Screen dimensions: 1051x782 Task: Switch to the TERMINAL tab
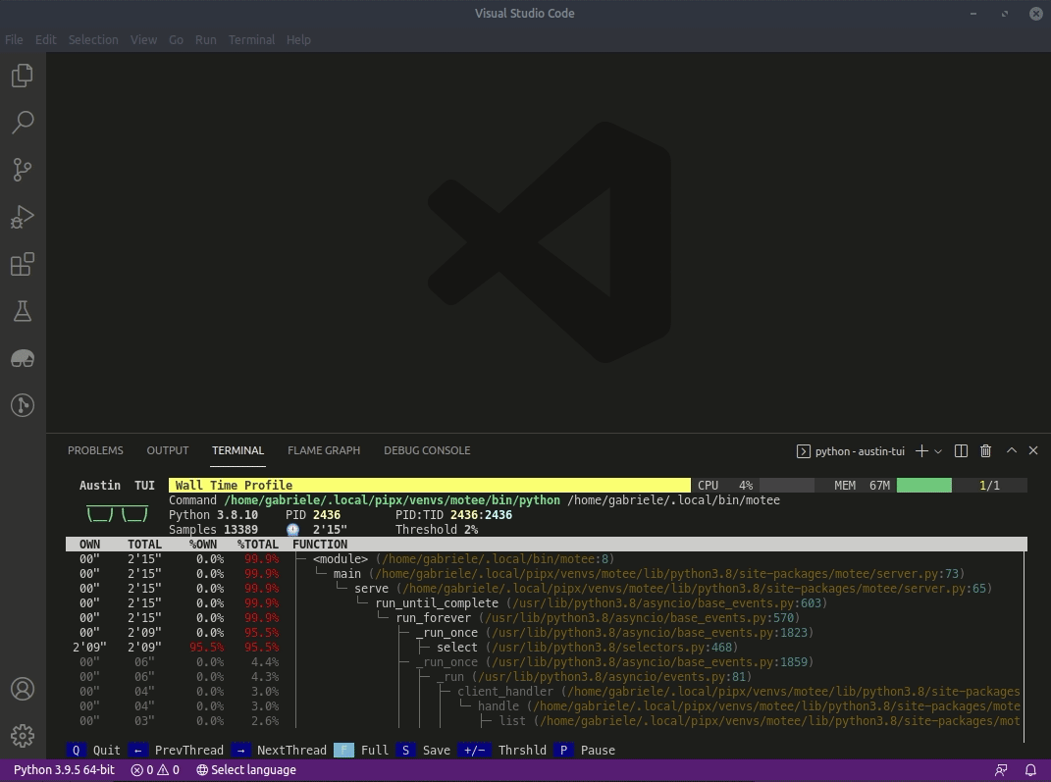[237, 450]
